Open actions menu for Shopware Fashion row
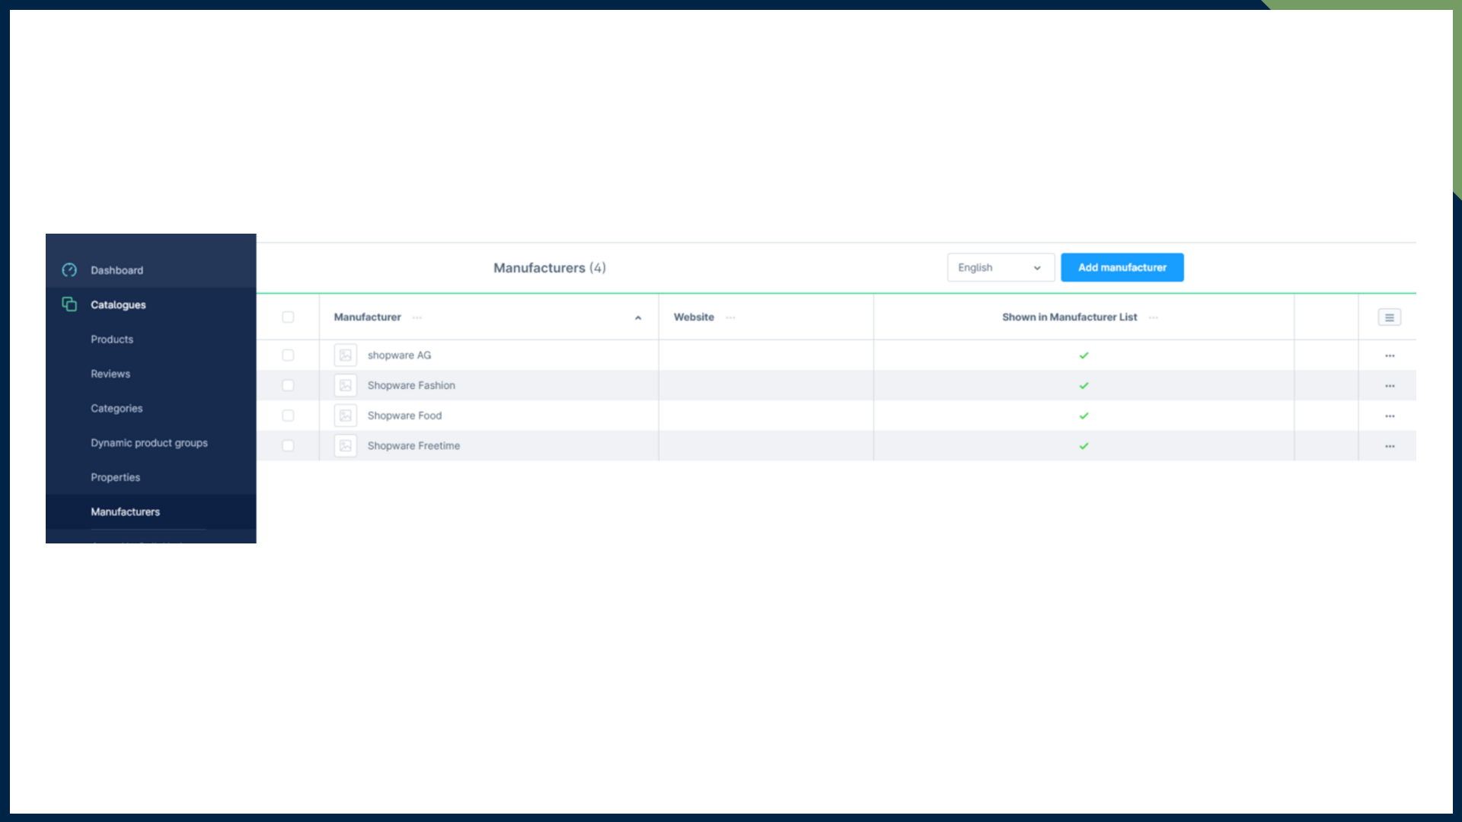The image size is (1462, 822). coord(1390,386)
